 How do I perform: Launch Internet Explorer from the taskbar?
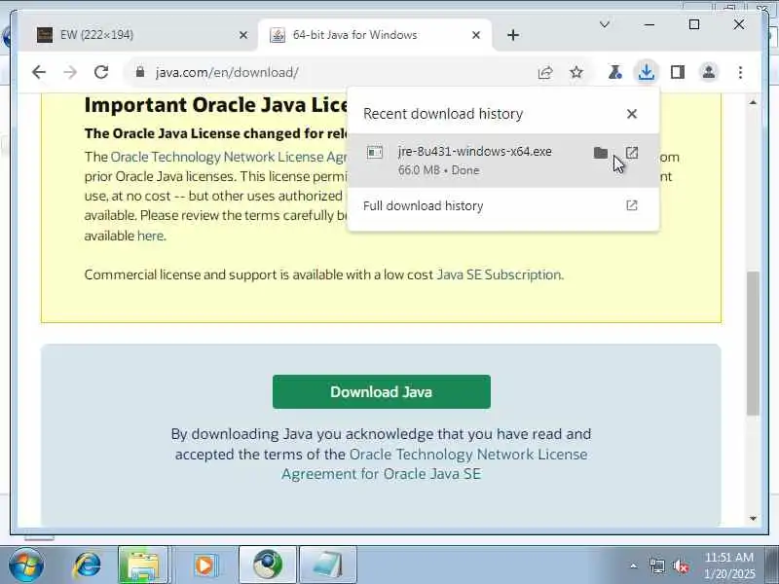tap(88, 566)
